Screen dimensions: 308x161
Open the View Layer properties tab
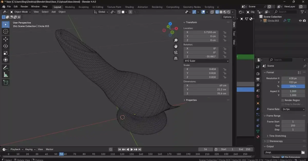[x=258, y=85]
